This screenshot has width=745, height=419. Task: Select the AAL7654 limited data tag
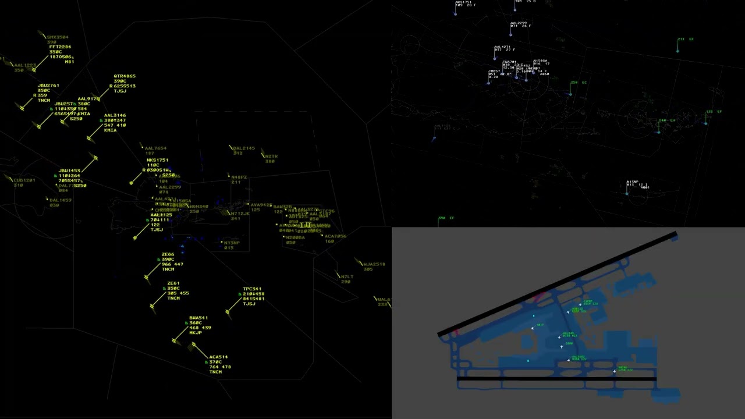point(155,151)
